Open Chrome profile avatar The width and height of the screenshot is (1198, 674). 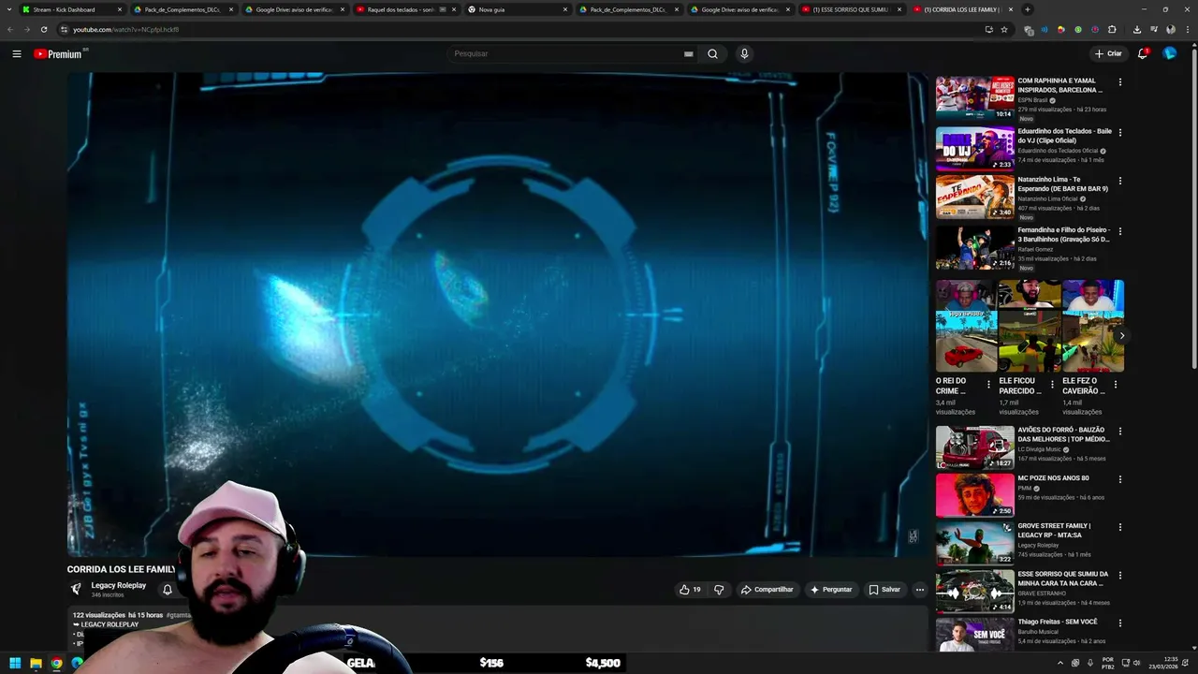click(x=1171, y=29)
